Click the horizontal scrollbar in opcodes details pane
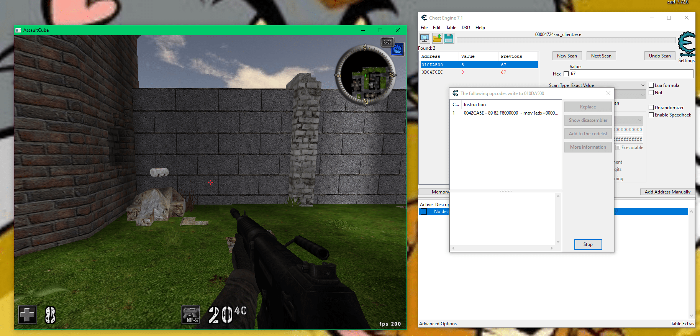700x336 pixels. [x=502, y=248]
